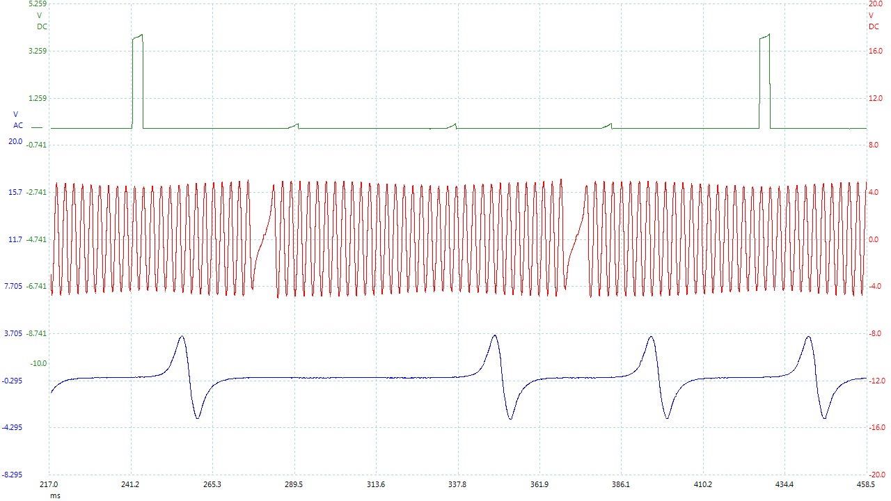The image size is (891, 501).
Task: Click the red axis value -20.0
Action: [877, 475]
